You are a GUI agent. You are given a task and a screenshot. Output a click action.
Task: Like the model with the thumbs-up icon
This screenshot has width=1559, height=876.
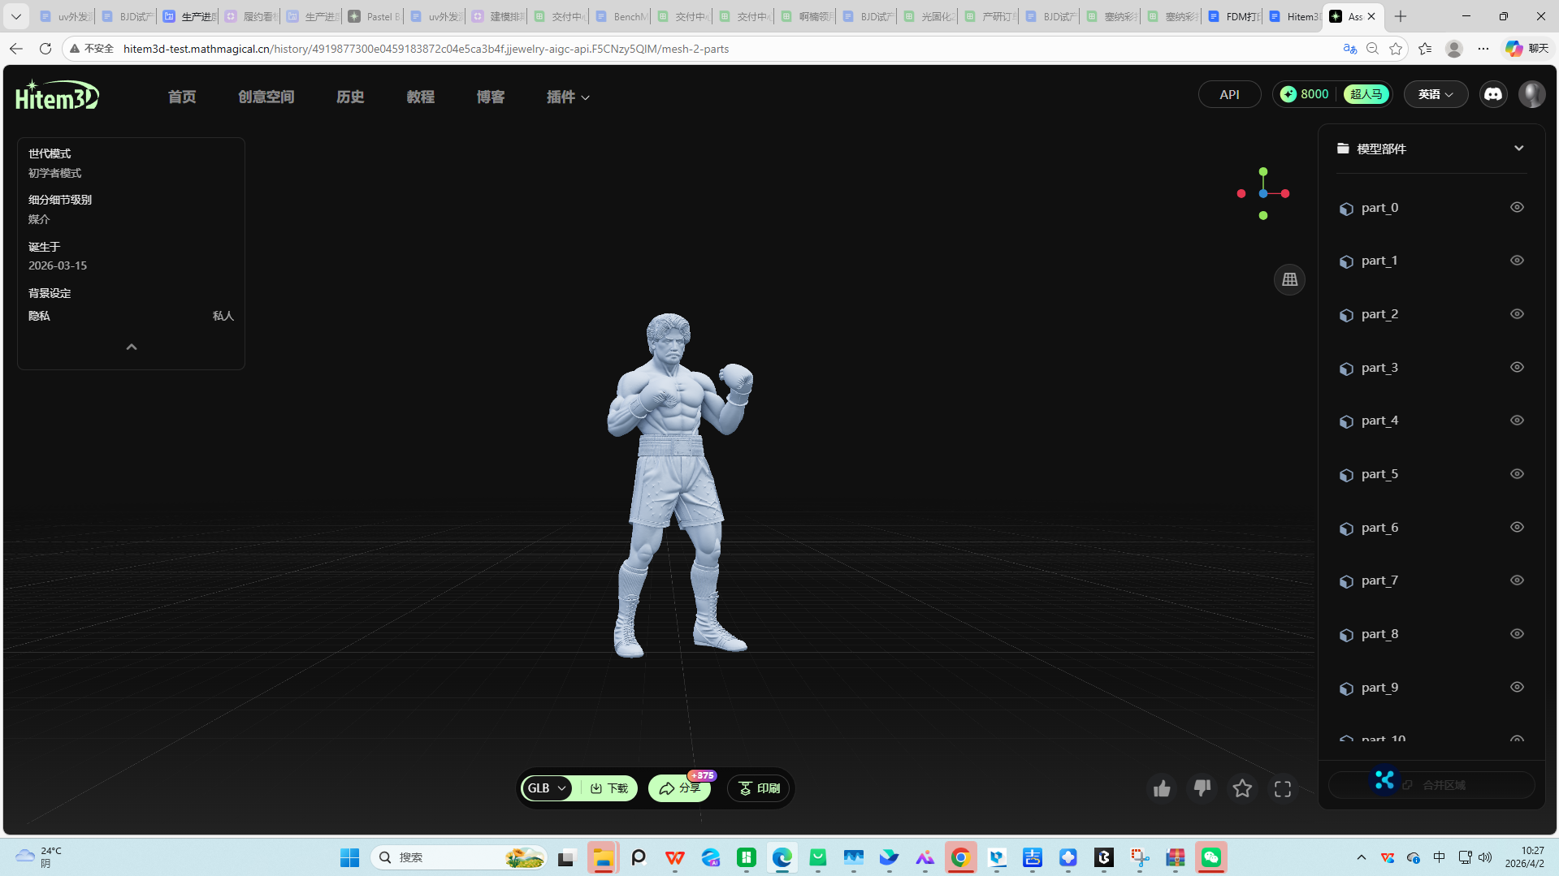[x=1162, y=788]
